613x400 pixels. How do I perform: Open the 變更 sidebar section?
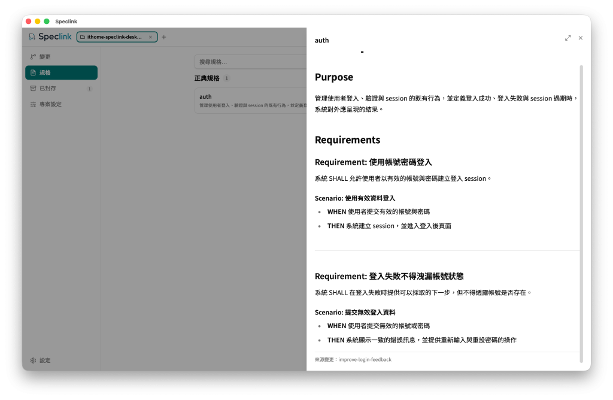point(62,57)
